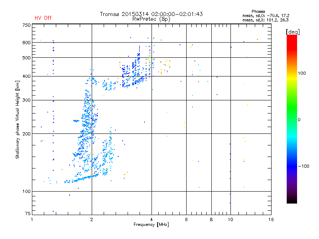
Task: Click the x-axis '8' frequency label
Action: click(x=211, y=219)
